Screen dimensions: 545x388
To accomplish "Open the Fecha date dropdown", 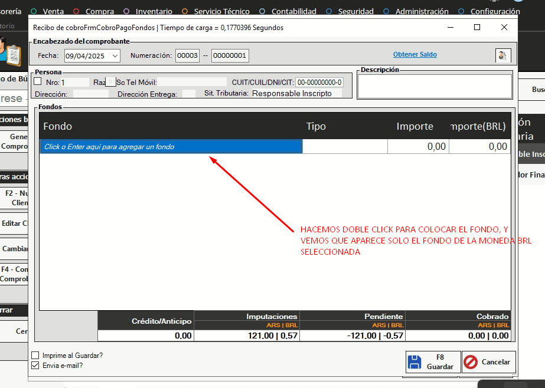I will pos(115,55).
